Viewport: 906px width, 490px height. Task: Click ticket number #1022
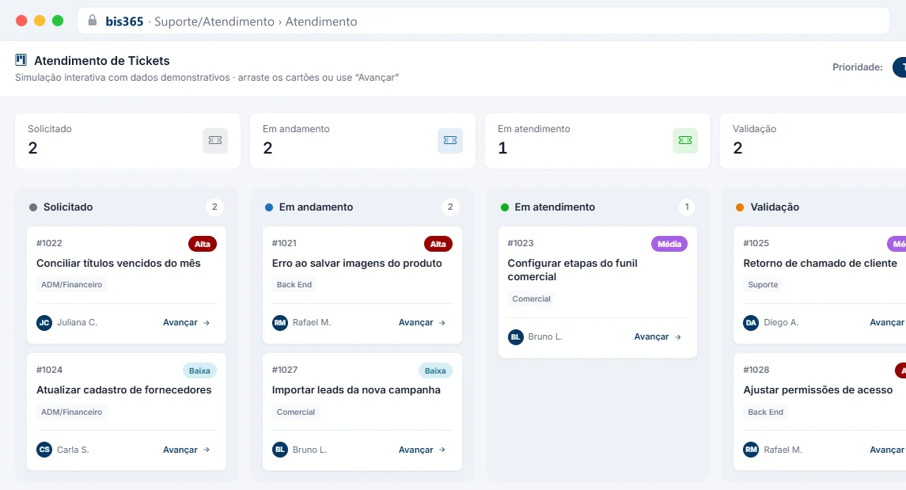point(49,243)
